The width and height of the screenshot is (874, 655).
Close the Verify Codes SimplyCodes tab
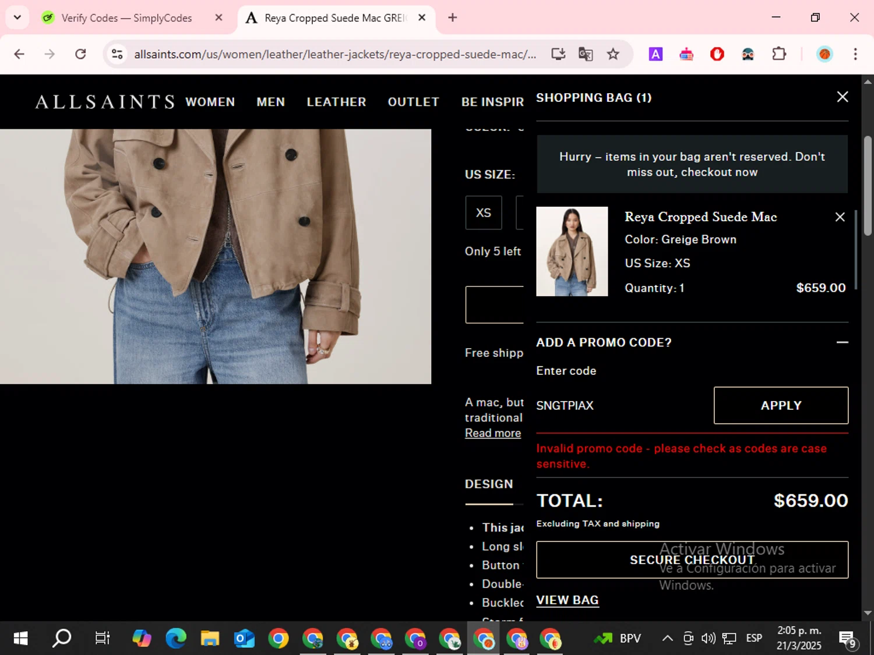pyautogui.click(x=218, y=17)
